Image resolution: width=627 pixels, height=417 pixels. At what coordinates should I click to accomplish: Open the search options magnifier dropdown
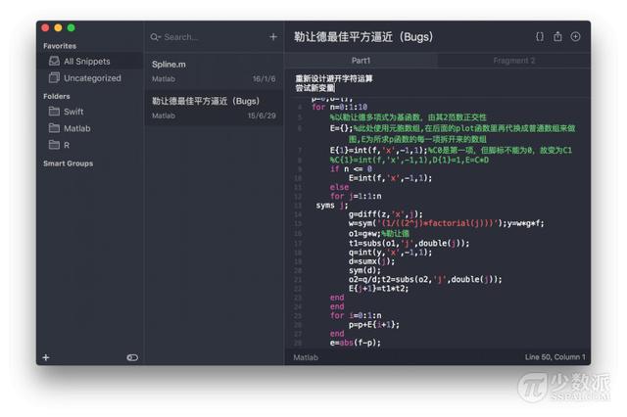point(156,37)
